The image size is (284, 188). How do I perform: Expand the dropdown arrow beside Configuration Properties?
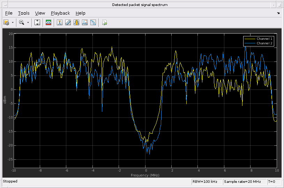click(x=13, y=22)
